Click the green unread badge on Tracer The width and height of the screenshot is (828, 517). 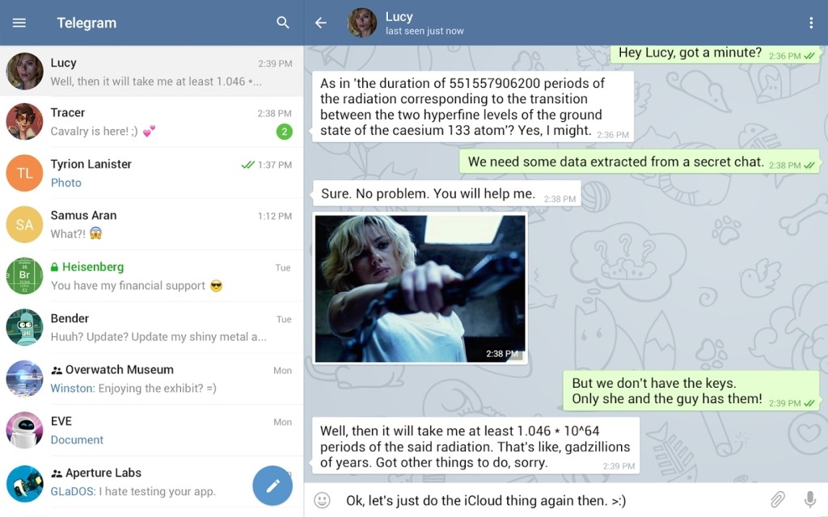284,132
